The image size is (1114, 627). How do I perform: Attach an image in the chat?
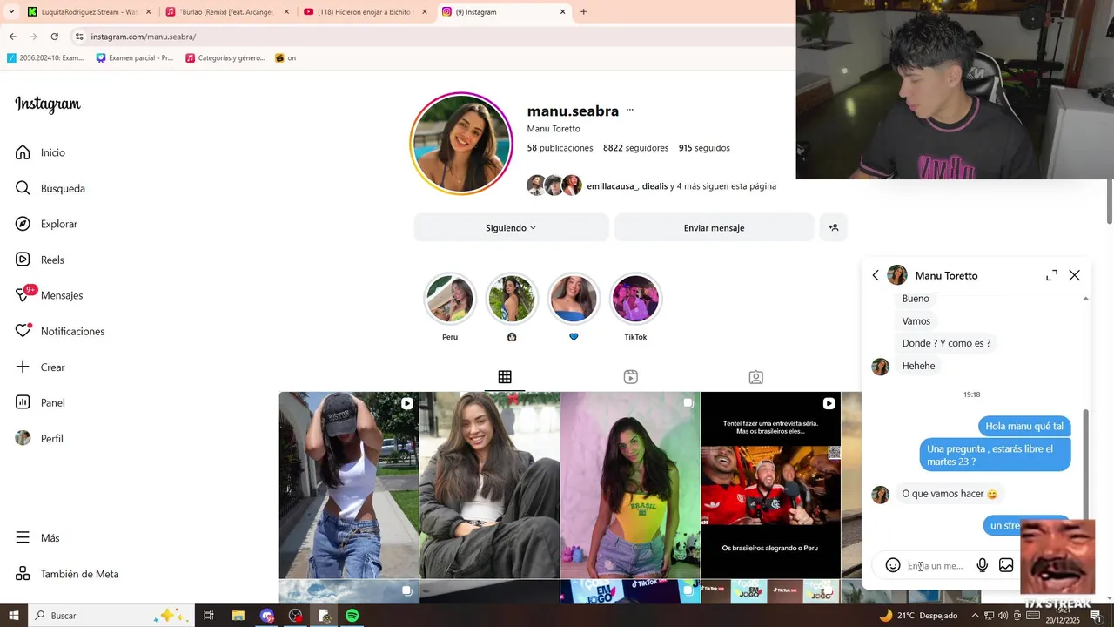coord(1006,565)
